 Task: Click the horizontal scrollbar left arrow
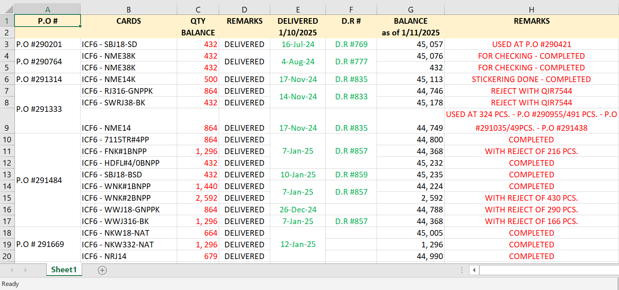tap(474, 270)
